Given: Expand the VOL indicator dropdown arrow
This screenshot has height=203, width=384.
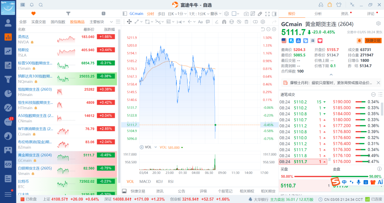Looking at the screenshot, I should tap(155, 147).
